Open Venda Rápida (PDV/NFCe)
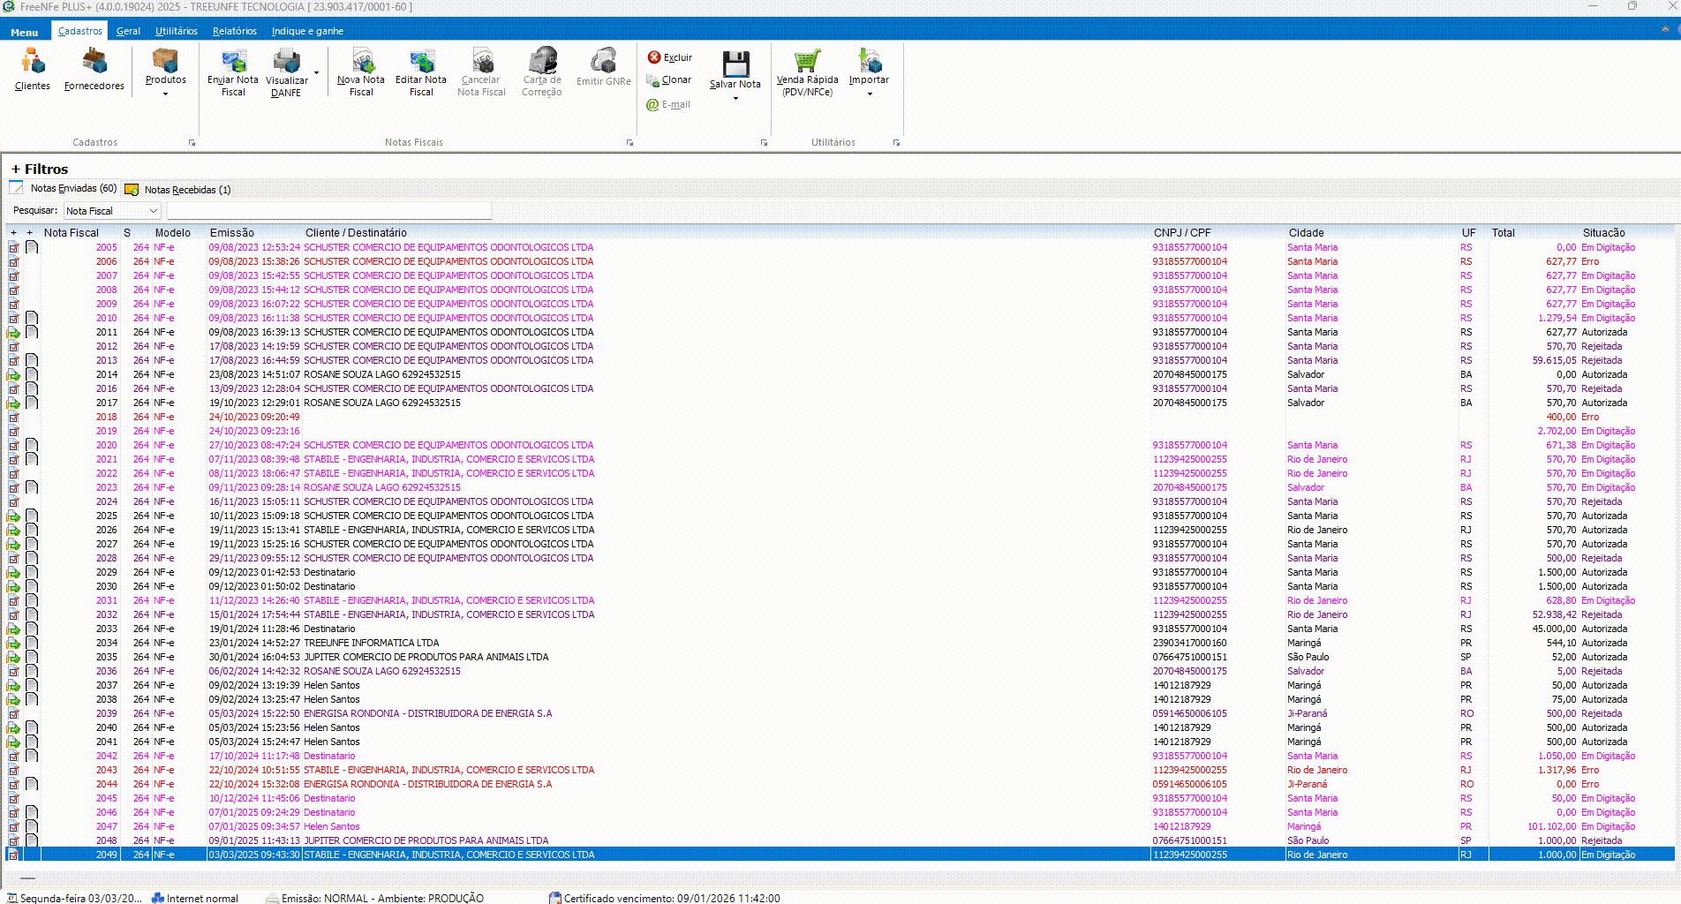Viewport: 1681px width, 904px height. (807, 62)
